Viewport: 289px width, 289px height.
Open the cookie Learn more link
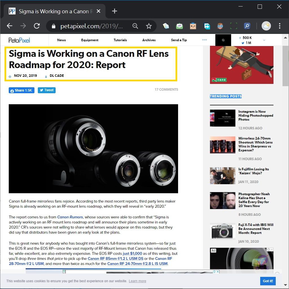[x=137, y=281]
